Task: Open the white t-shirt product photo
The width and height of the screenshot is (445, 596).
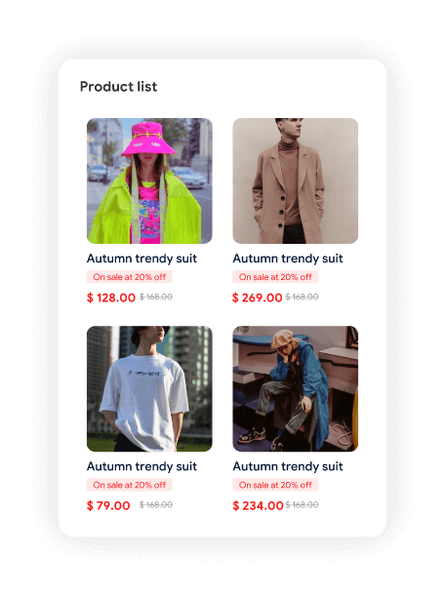Action: [x=149, y=389]
